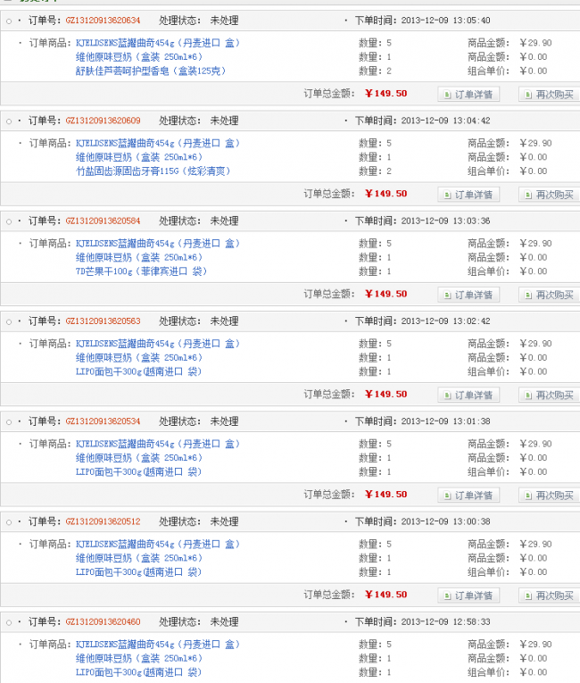Click 订单详情 icon for order GZ13120913620609
Screen dimensions: 580x683
446,195
